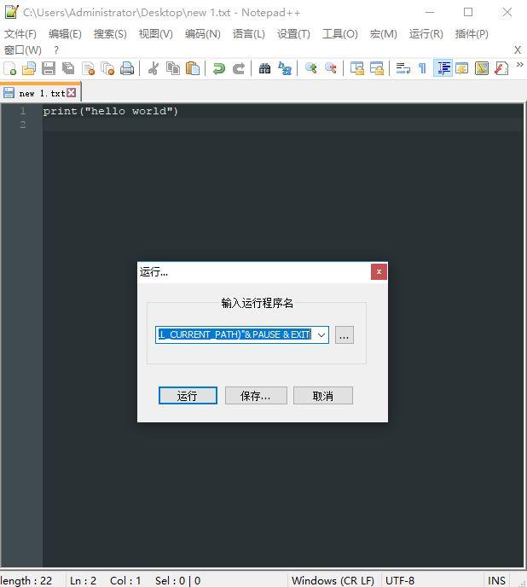Click the 保存... button in the dialog

coord(256,396)
